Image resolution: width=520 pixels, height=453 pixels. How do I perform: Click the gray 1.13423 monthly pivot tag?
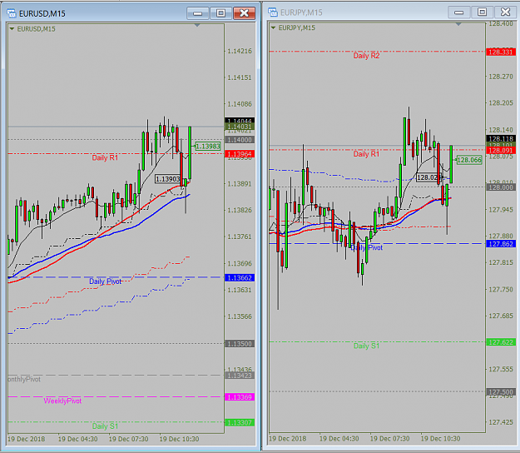pos(240,376)
